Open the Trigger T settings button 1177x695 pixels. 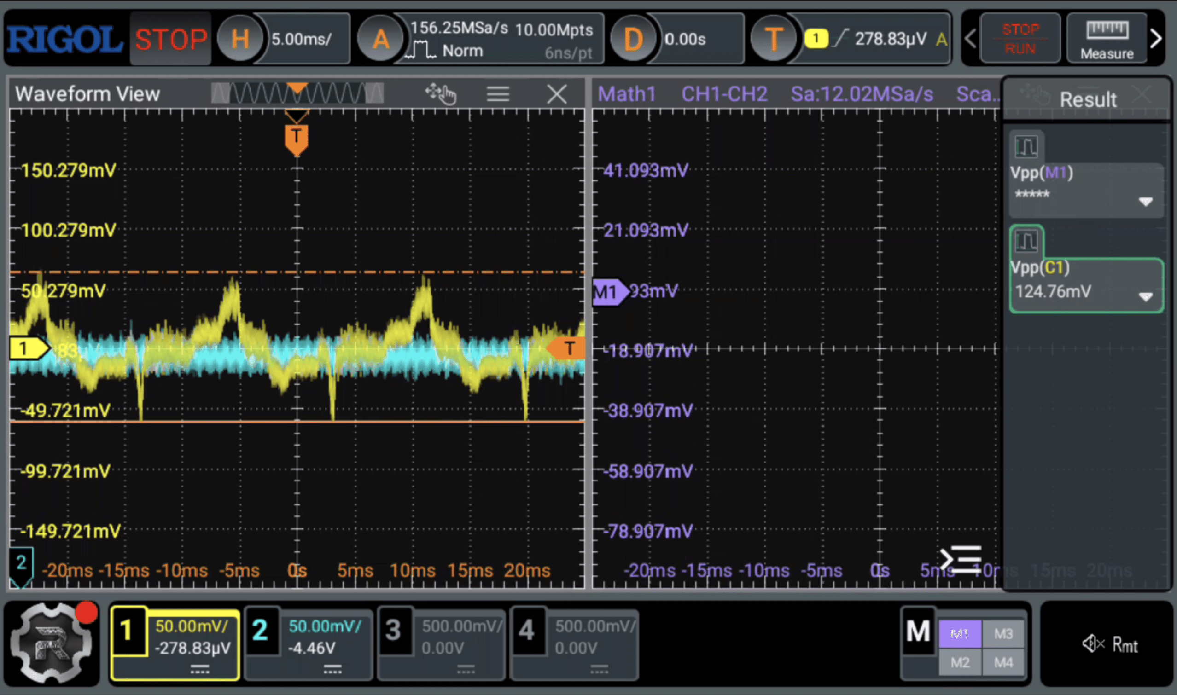(773, 38)
